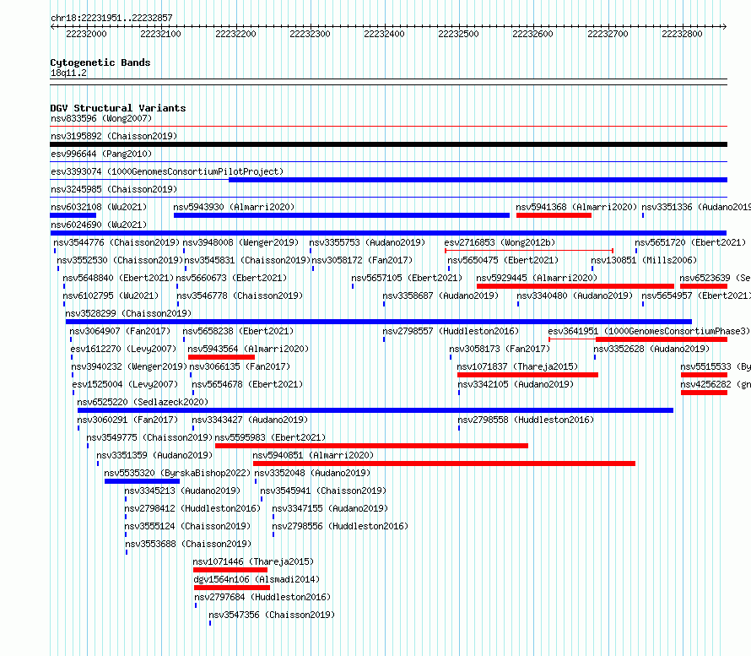Image resolution: width=751 pixels, height=656 pixels.
Task: Click the blue nsv3528299 (Chaisson2019) bar
Action: click(x=379, y=322)
